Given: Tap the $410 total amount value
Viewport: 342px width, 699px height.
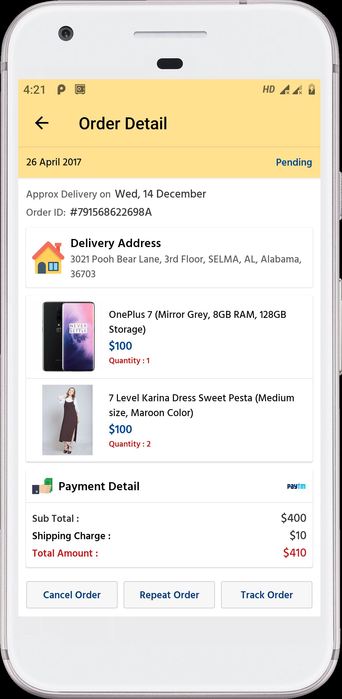Looking at the screenshot, I should (295, 553).
